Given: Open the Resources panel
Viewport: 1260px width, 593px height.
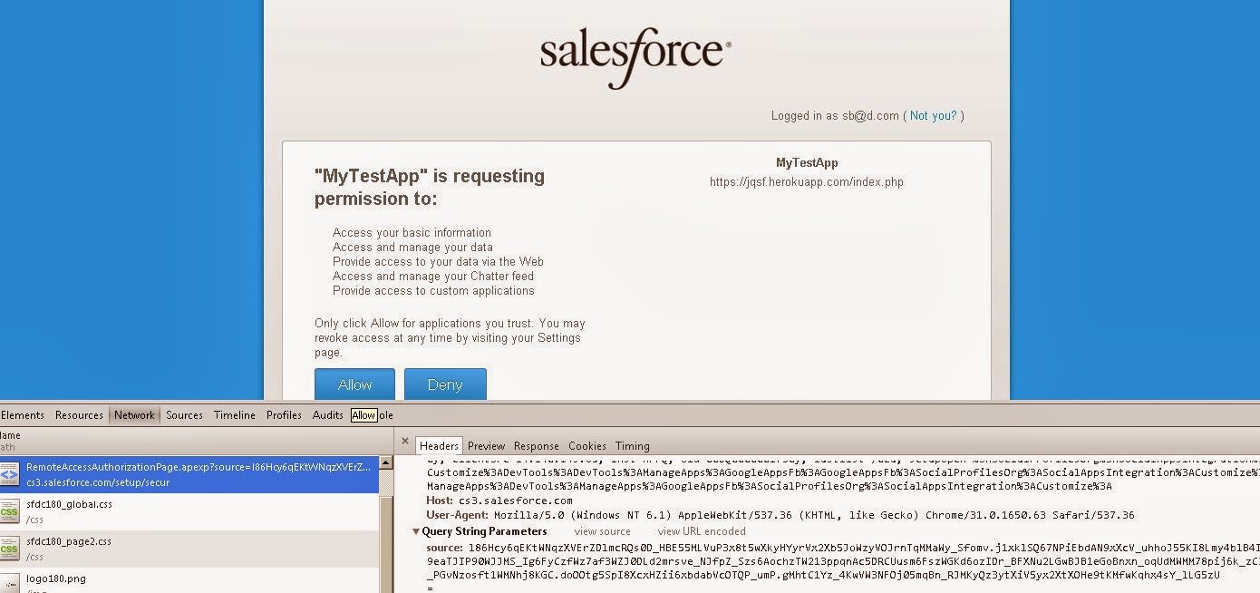Looking at the screenshot, I should 79,415.
